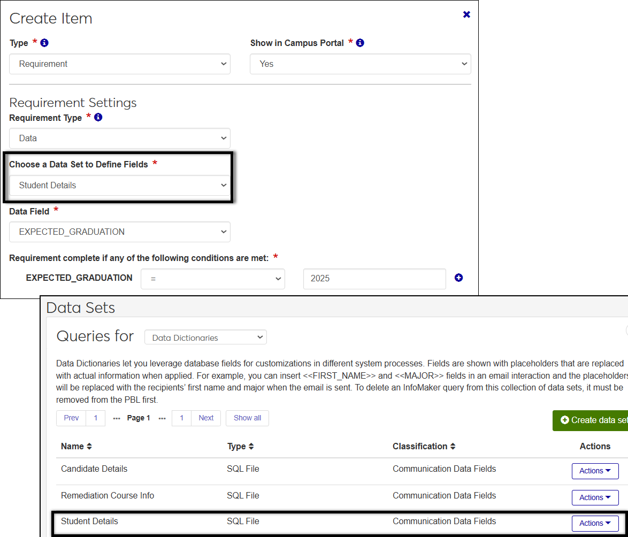Screen dimensions: 628x537
Task: Click the Requirement Type info icon
Action: (x=98, y=117)
